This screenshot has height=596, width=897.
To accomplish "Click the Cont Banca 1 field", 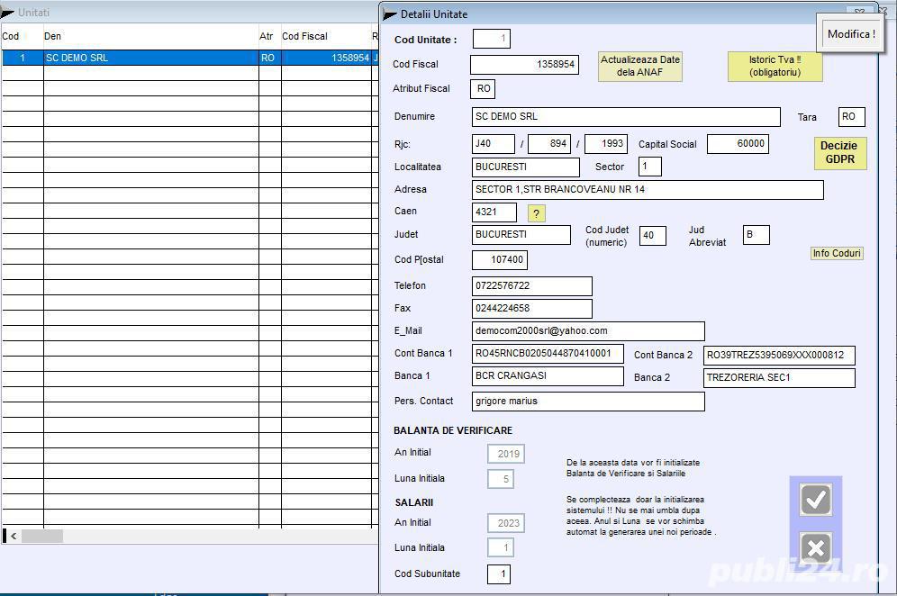I will point(547,354).
